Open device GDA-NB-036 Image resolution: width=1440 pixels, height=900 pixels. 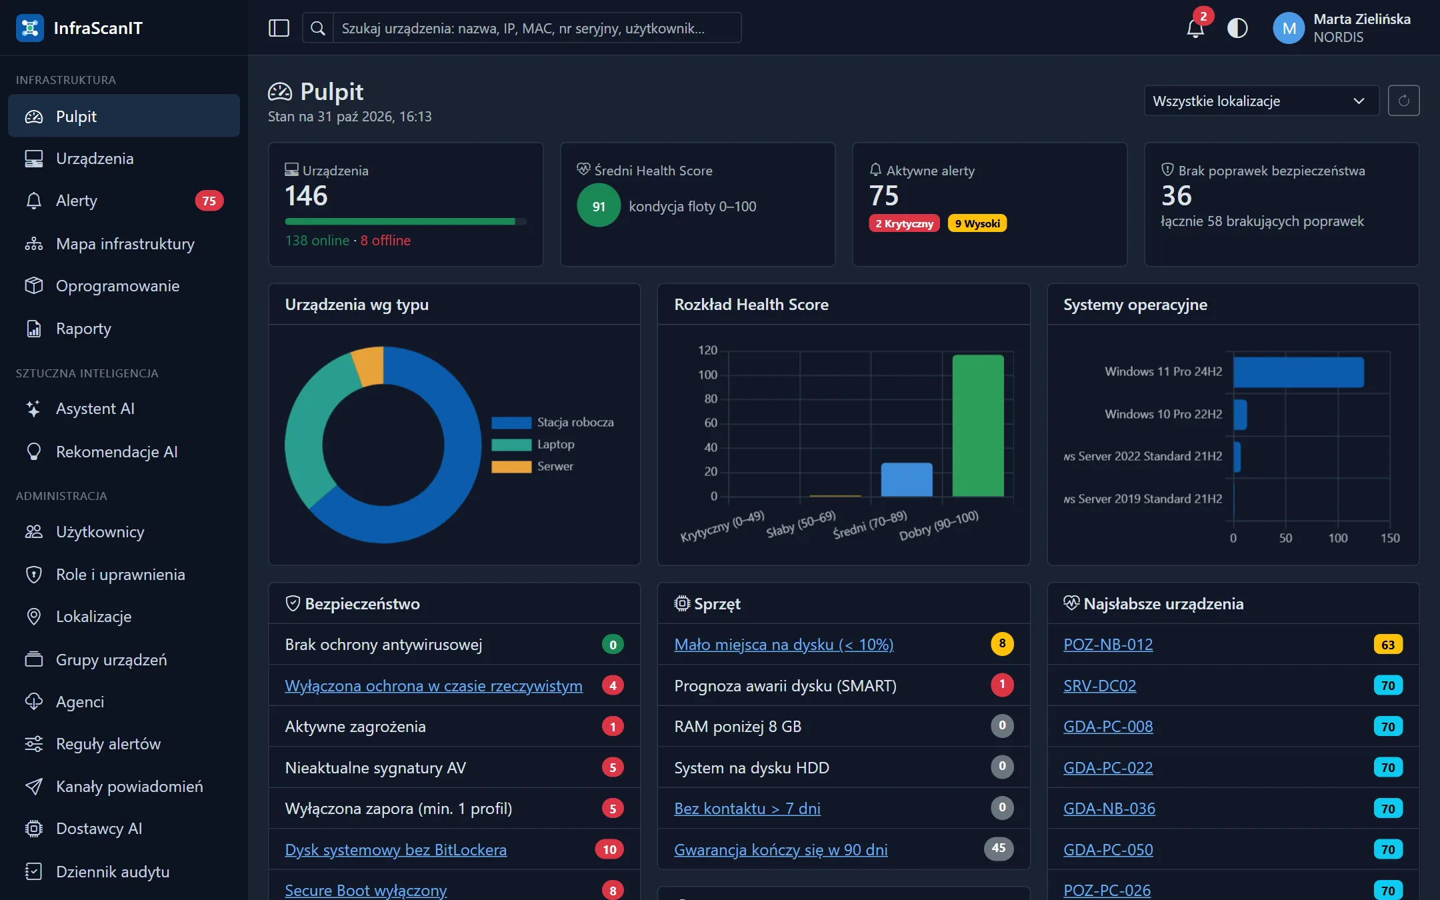tap(1109, 809)
